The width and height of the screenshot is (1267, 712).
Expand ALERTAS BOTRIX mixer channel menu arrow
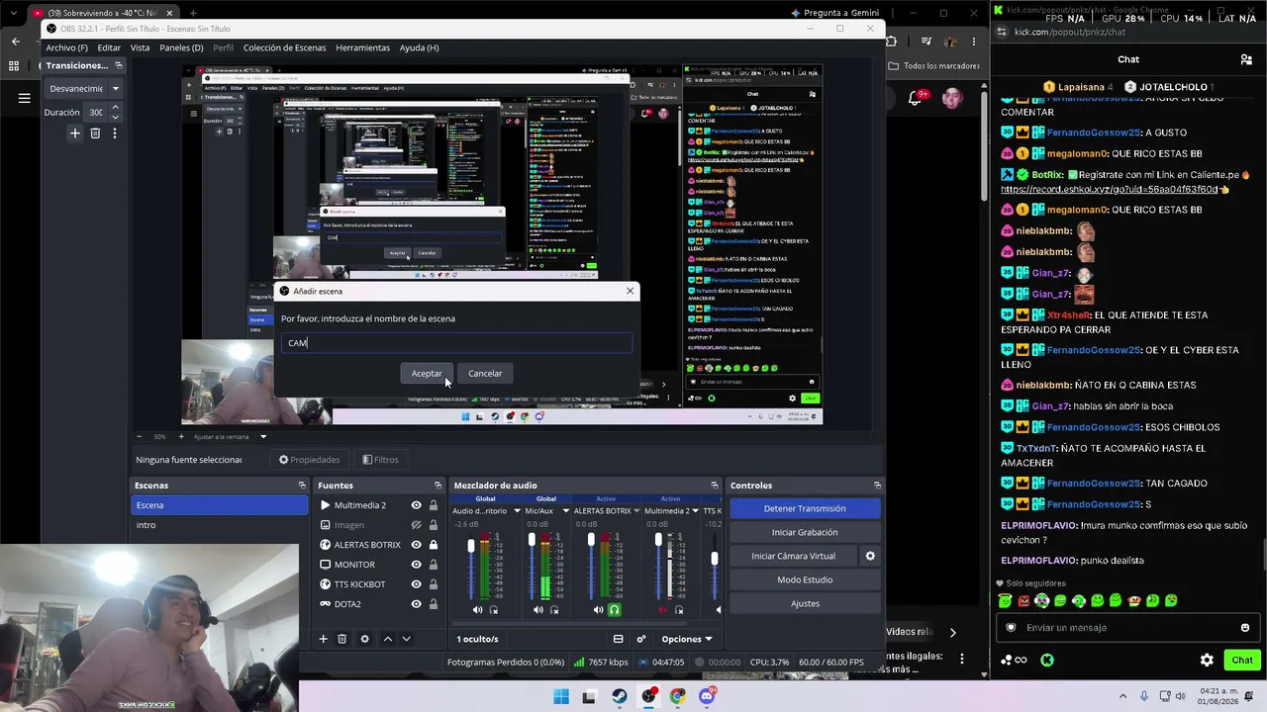[638, 511]
